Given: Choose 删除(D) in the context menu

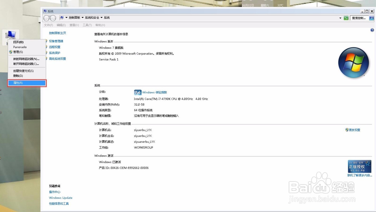Looking at the screenshot, I should point(27,76).
